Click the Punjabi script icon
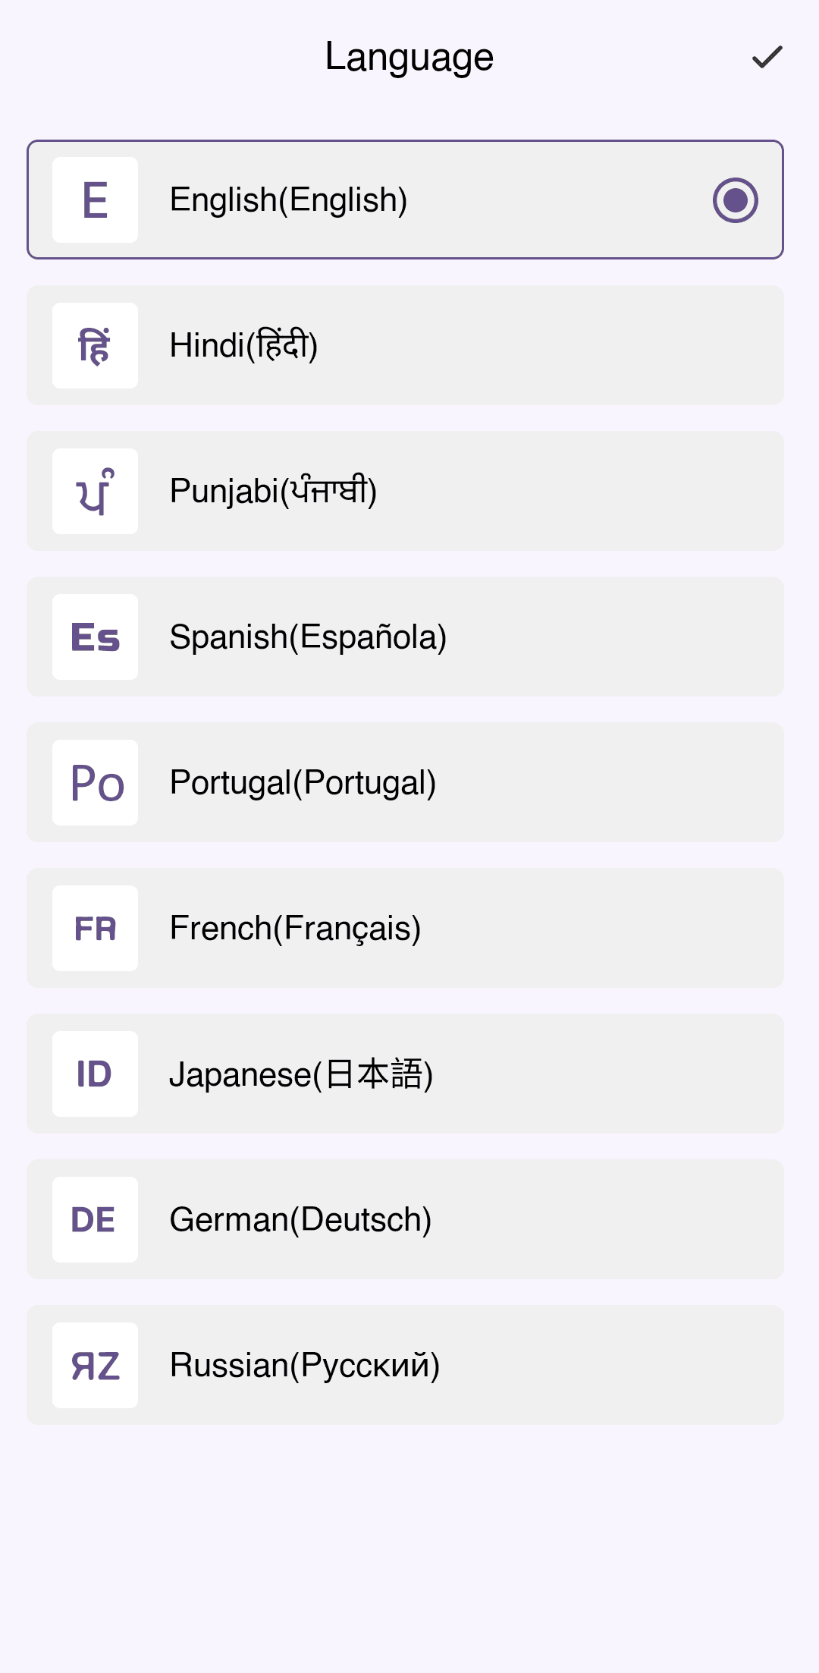 (x=95, y=492)
